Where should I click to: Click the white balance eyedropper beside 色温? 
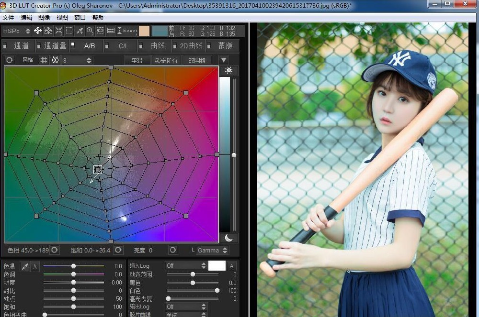tap(25, 266)
